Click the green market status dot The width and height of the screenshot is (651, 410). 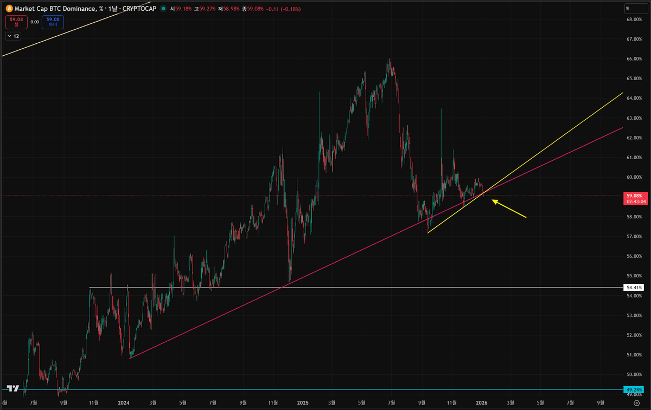click(x=163, y=9)
